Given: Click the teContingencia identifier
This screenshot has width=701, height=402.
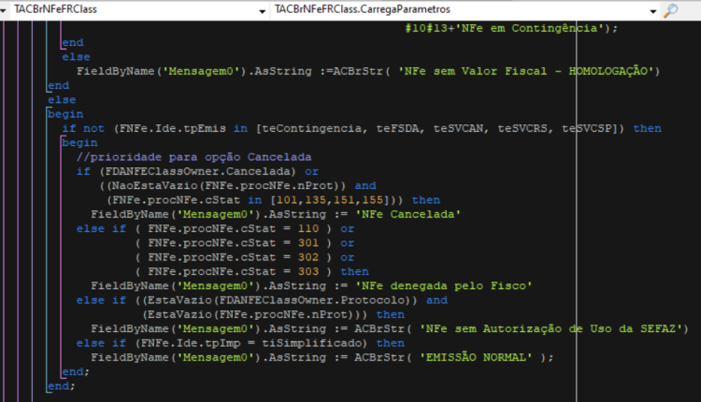Looking at the screenshot, I should tap(312, 128).
